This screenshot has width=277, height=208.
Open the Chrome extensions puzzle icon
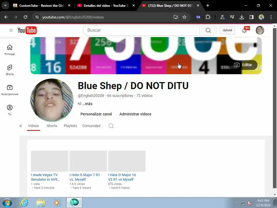pos(208,17)
